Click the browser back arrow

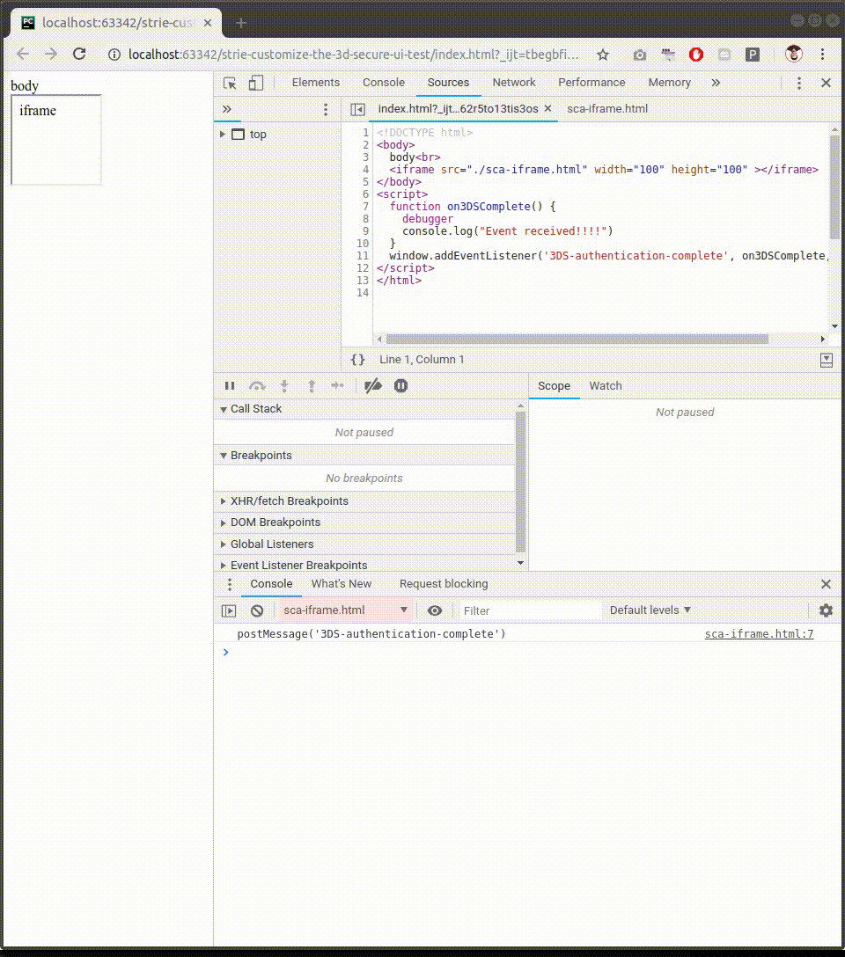(x=23, y=55)
